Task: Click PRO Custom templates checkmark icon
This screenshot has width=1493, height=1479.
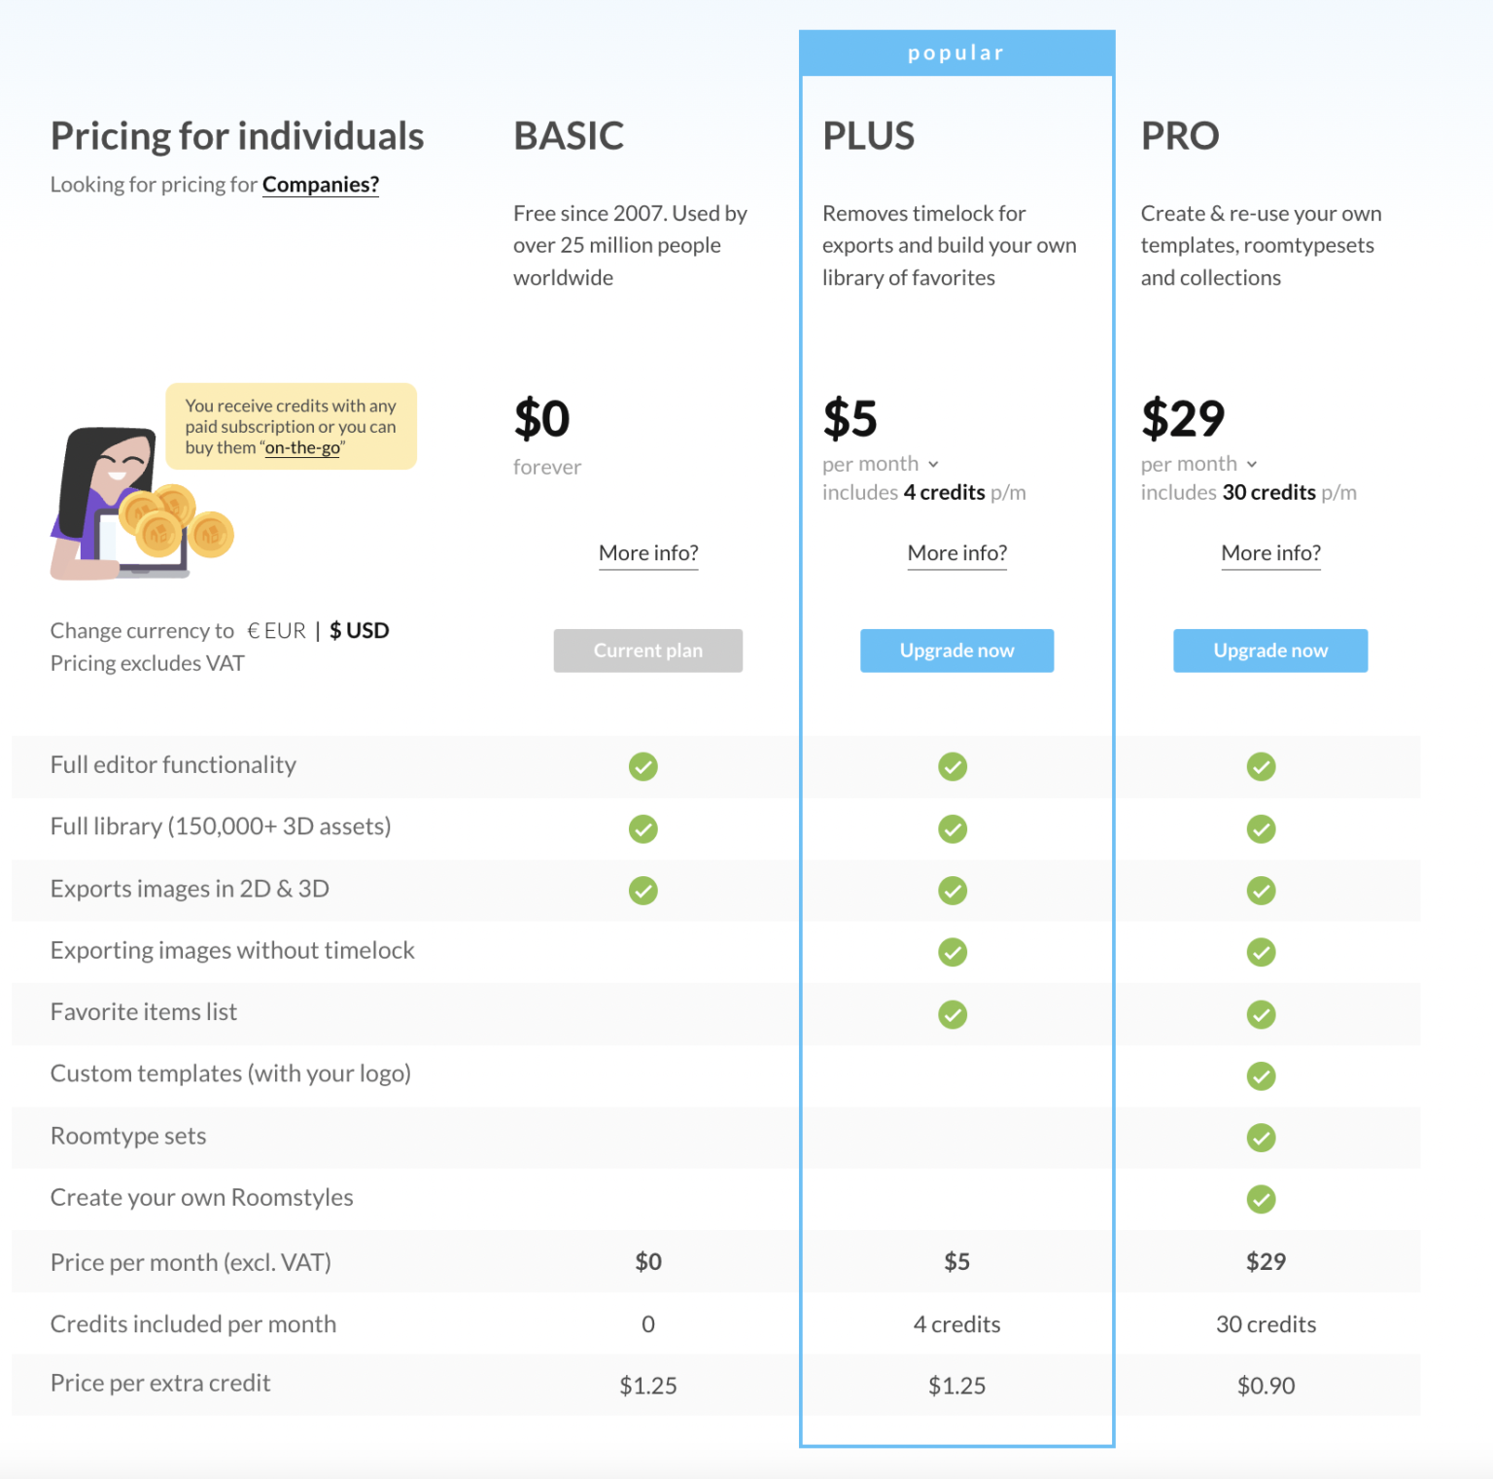Action: pyautogui.click(x=1261, y=1075)
